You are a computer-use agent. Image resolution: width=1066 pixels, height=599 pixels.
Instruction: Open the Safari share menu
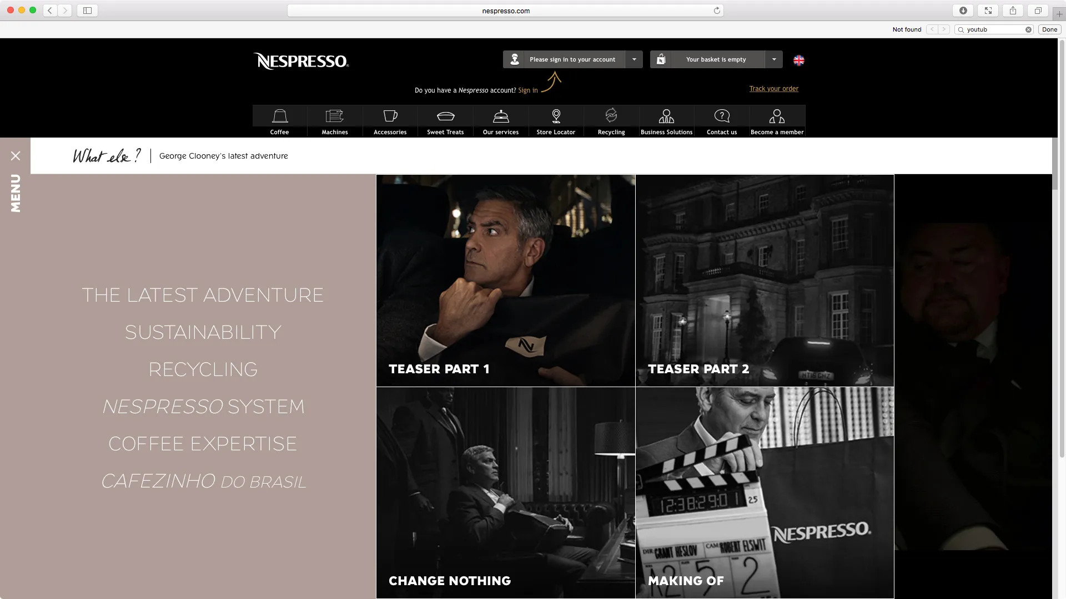pos(1013,11)
